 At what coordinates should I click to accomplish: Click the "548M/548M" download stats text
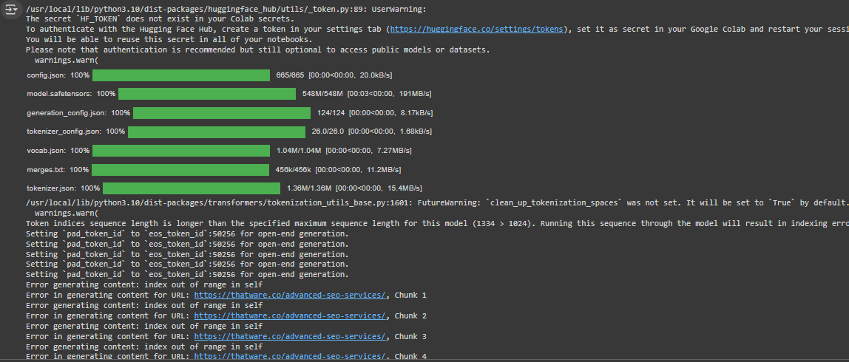click(367, 94)
